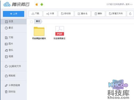
Task: Open 分享的链接 shared links section
Action: 14,85
